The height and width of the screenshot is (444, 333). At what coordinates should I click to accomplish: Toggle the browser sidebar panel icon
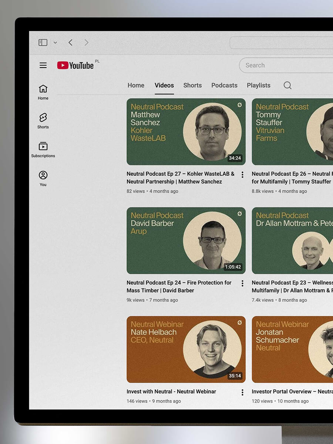point(43,42)
